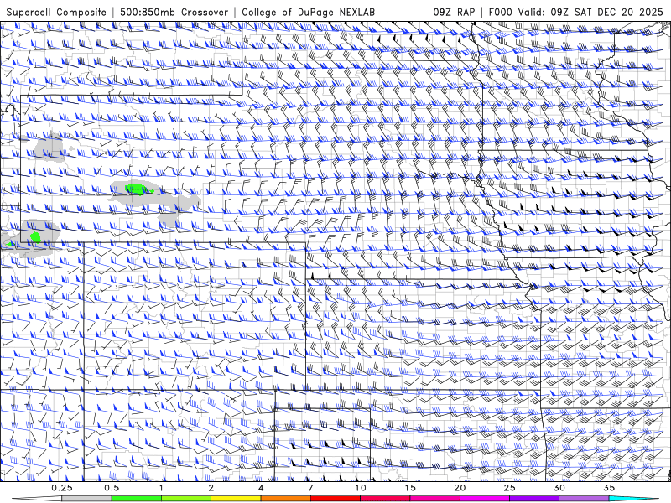
Task: Click the red 7–10 colorbar segment
Action: pyautogui.click(x=335, y=499)
